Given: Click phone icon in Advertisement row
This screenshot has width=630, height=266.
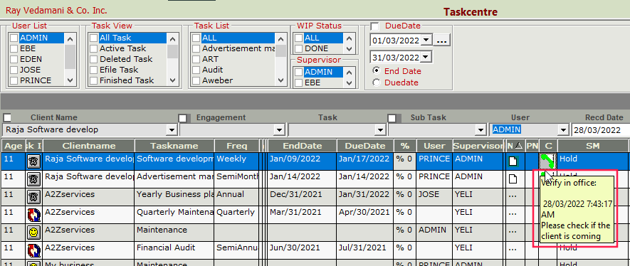Looking at the screenshot, I should 33,179.
